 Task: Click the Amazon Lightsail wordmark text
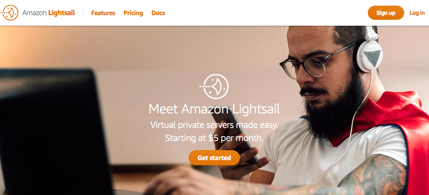click(48, 13)
